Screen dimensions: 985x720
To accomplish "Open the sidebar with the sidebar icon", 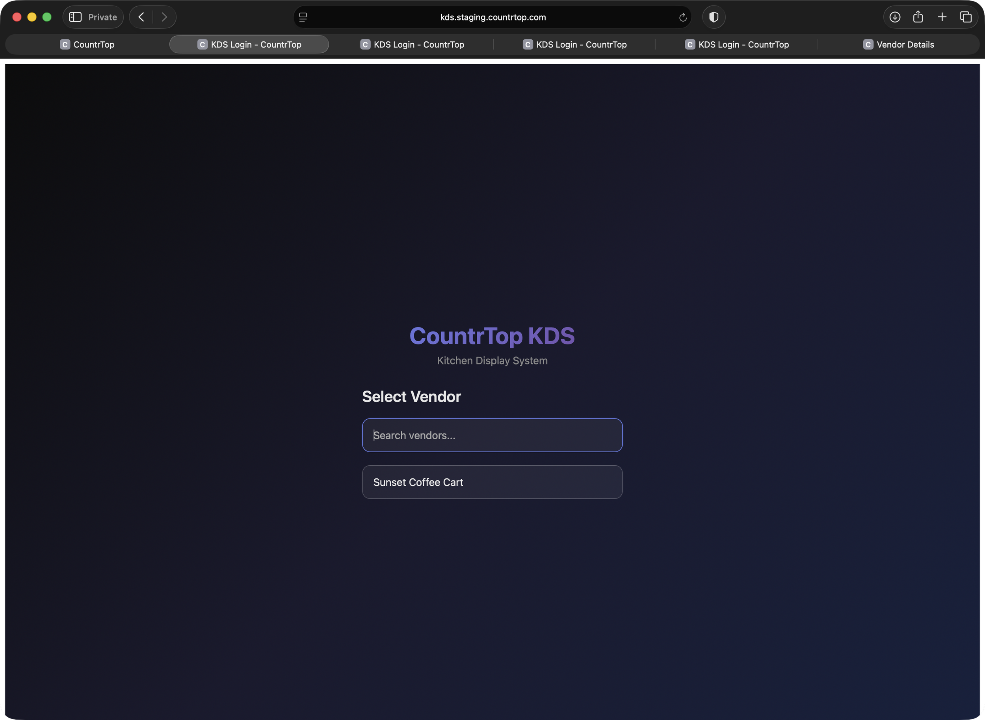I will 75,17.
